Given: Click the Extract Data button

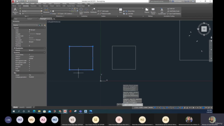Looking at the screenshot, I should (130, 11).
